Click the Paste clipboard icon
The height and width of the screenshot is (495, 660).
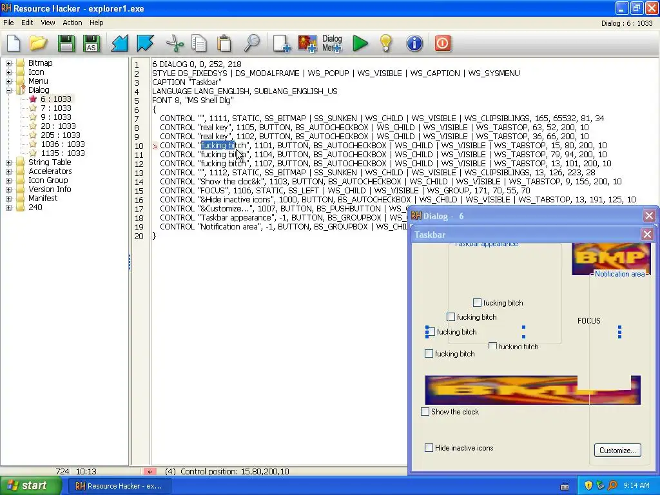click(224, 43)
